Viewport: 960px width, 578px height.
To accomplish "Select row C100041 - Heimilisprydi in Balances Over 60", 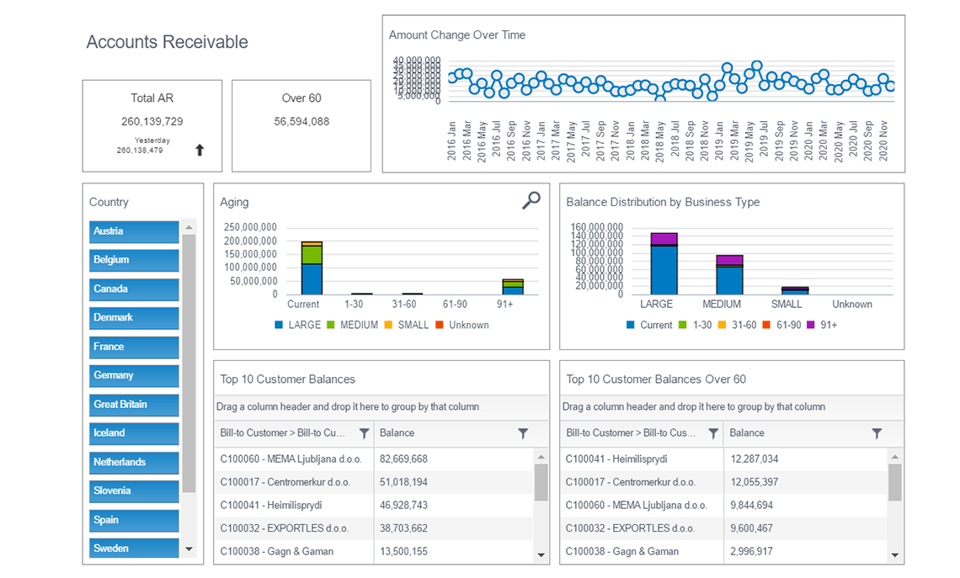I will (723, 459).
